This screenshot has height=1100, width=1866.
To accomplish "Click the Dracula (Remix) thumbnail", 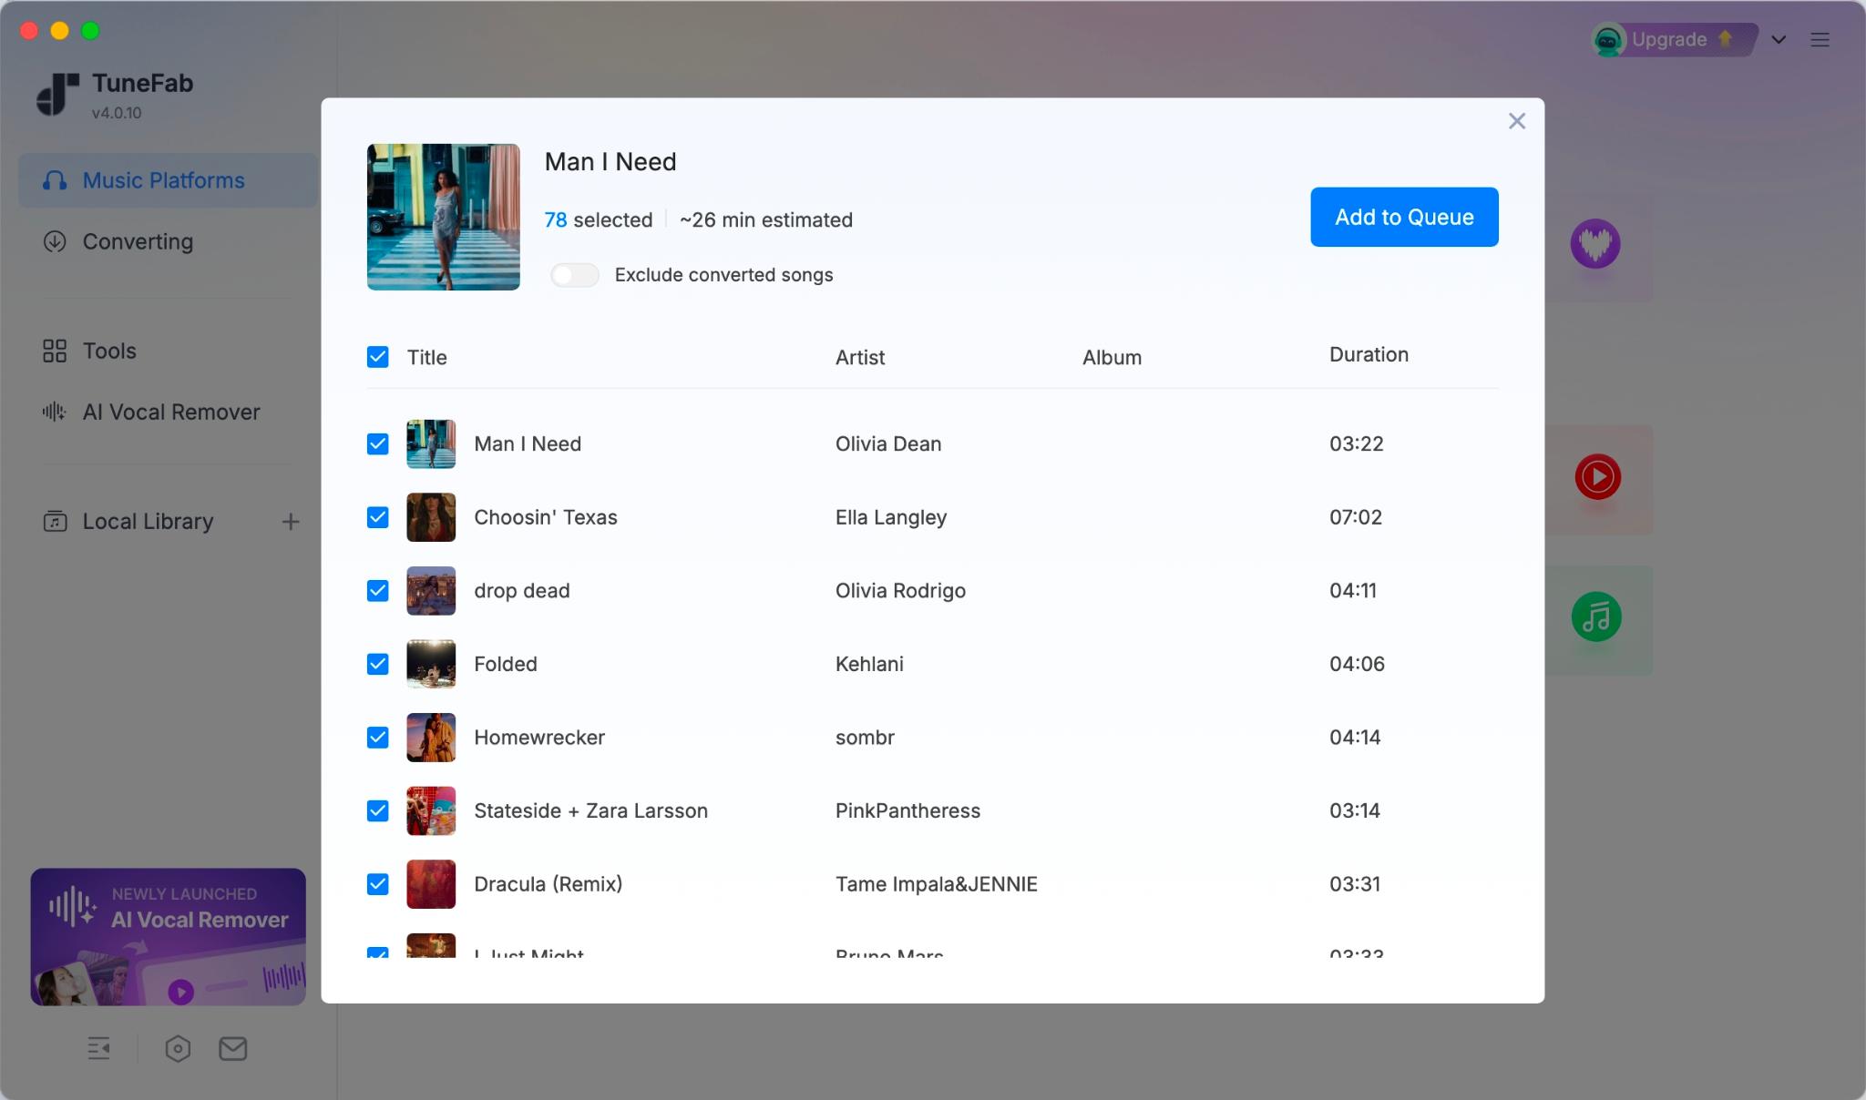I will tap(431, 884).
